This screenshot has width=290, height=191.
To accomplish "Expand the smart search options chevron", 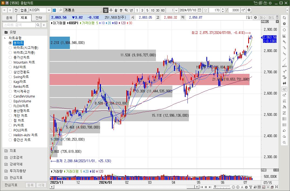I will (x=44, y=25).
